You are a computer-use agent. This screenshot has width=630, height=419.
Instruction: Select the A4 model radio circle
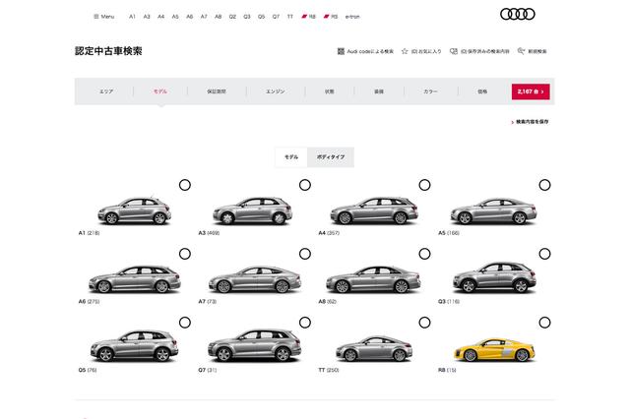pos(424,185)
